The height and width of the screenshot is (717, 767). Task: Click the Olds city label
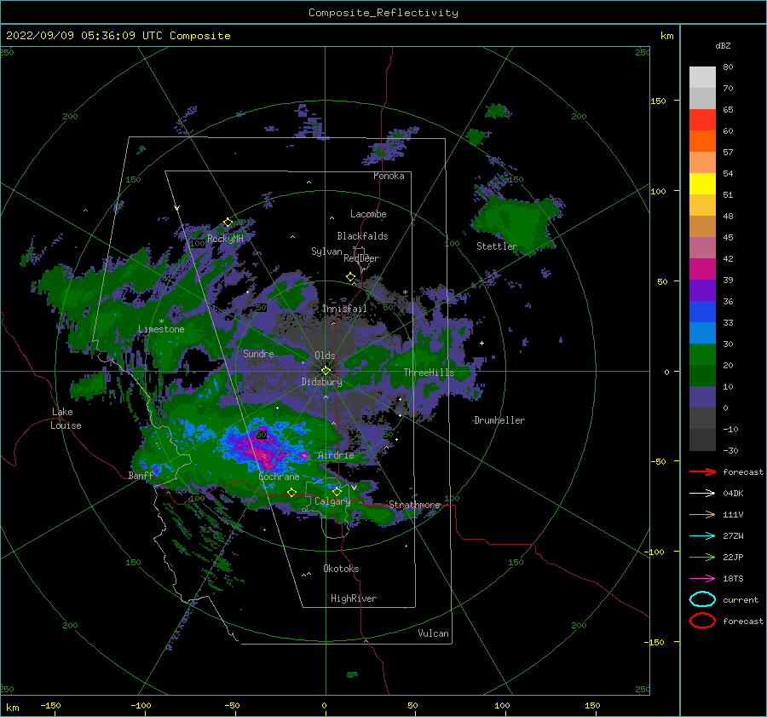click(x=325, y=356)
